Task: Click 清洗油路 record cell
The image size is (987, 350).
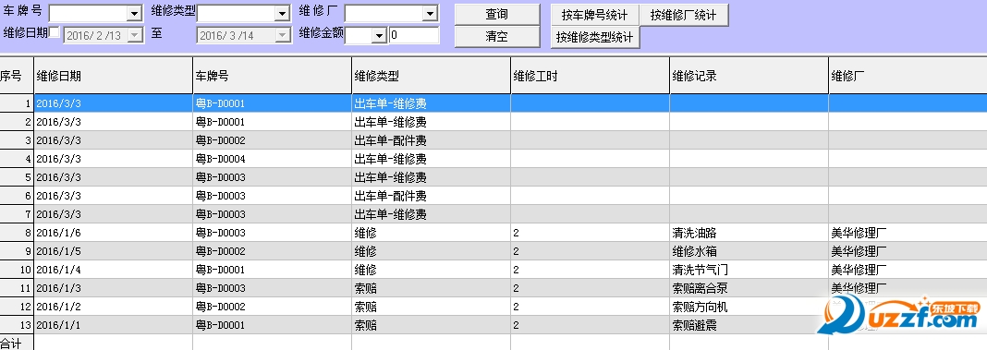Action: [x=749, y=233]
